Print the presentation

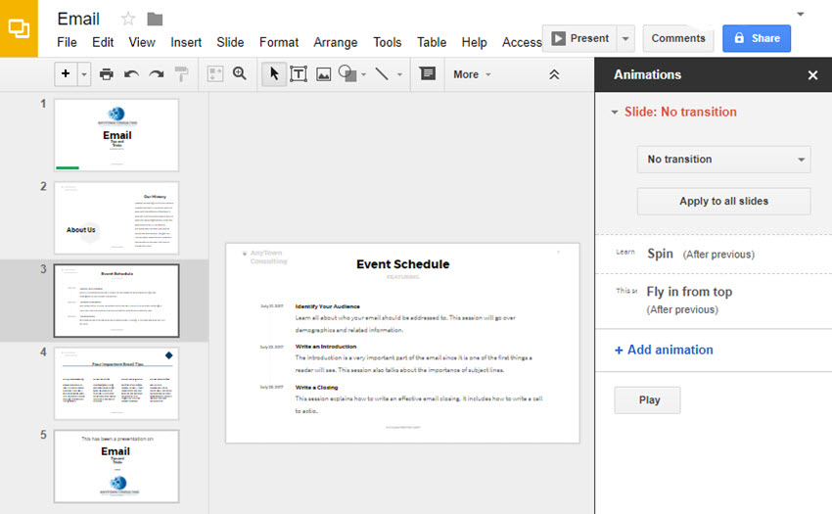point(107,74)
